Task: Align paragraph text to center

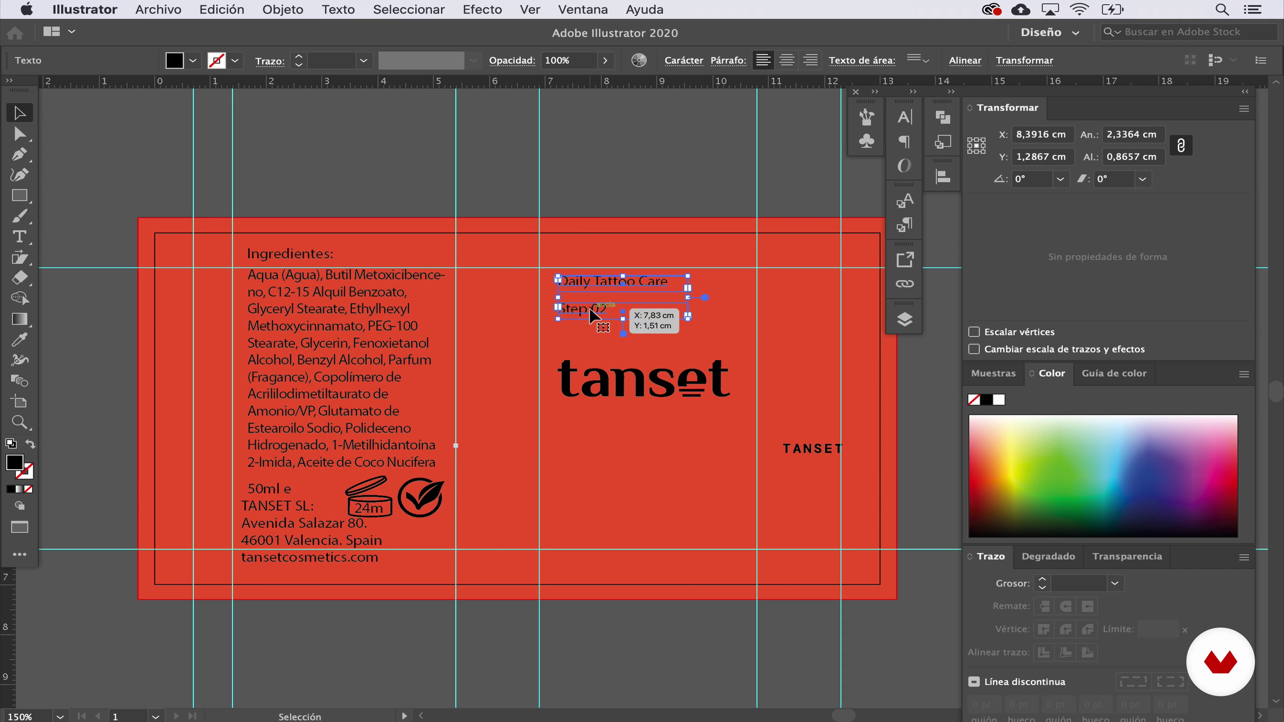Action: click(786, 60)
